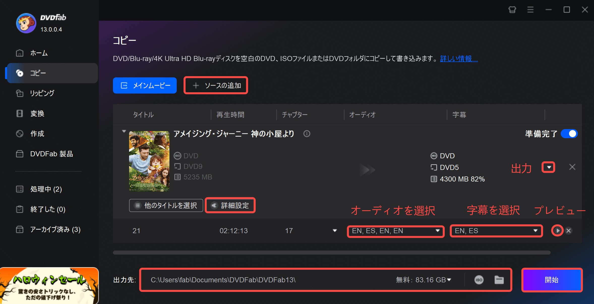Open the subtitle dropdown EN, ES
594x304 pixels.
[x=496, y=231]
